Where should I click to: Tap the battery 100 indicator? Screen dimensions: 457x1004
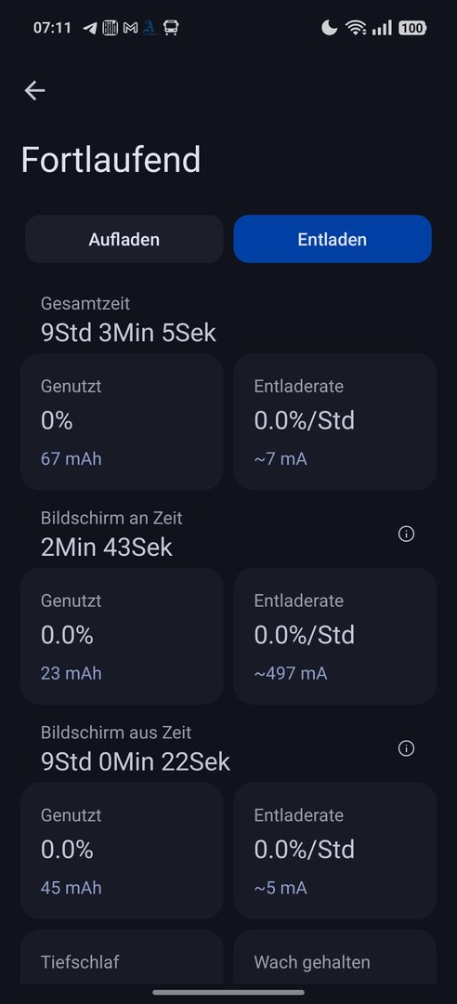click(412, 28)
